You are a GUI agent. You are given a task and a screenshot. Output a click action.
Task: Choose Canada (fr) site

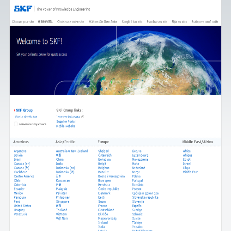[x=22, y=168]
